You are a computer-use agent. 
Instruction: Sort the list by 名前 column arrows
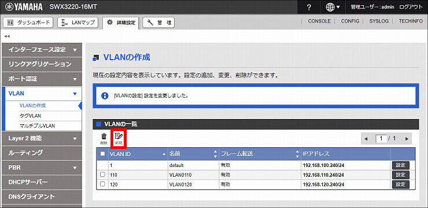pyautogui.click(x=216, y=154)
